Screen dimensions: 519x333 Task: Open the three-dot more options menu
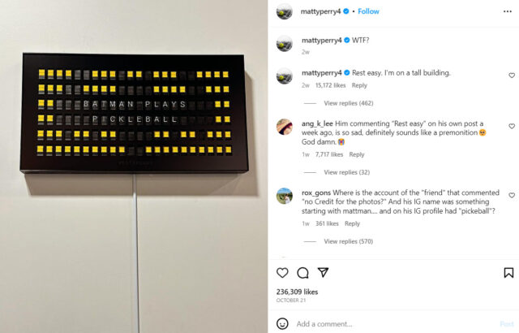tap(508, 11)
